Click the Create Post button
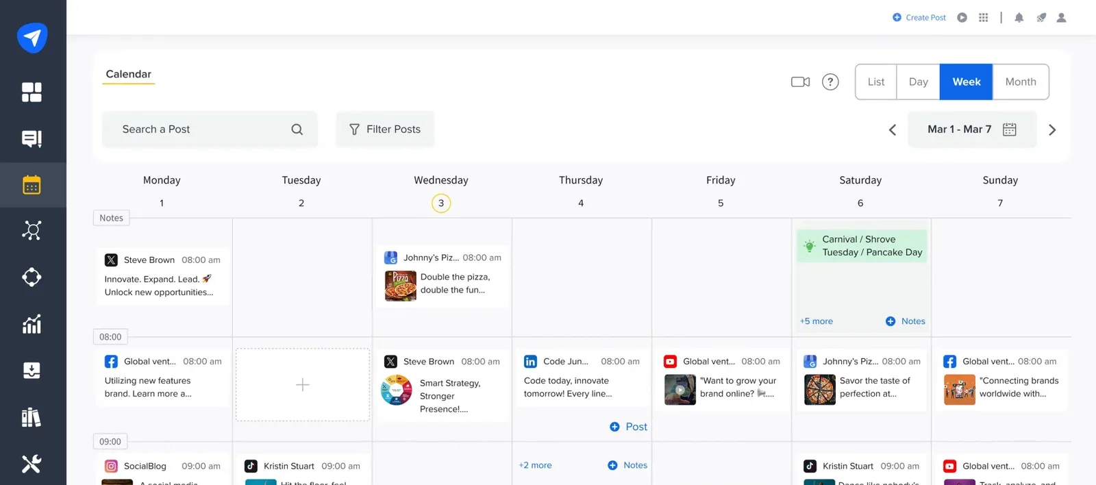This screenshot has height=485, width=1096. (x=919, y=18)
